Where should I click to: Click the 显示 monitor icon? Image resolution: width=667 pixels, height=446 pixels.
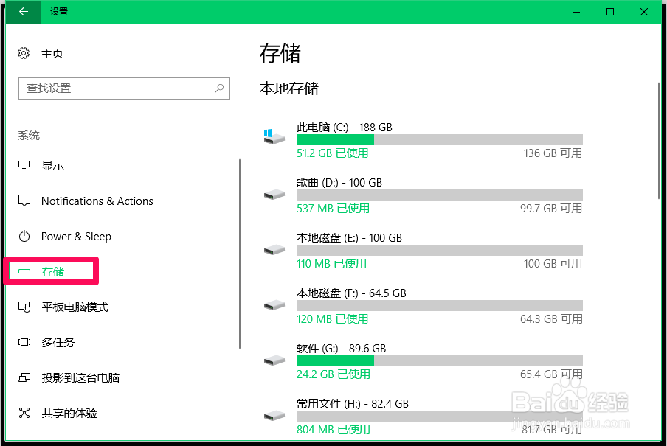(24, 165)
